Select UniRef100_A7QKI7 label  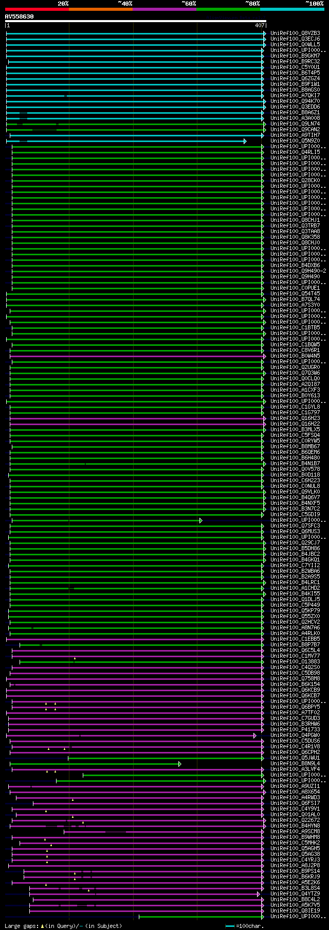pos(295,96)
